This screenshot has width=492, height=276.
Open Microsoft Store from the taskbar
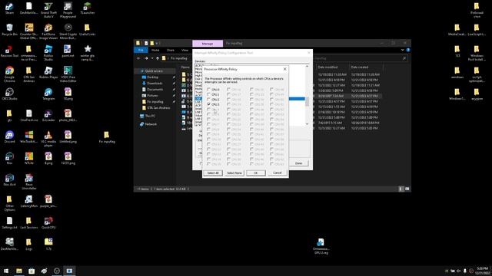[x=32, y=271]
